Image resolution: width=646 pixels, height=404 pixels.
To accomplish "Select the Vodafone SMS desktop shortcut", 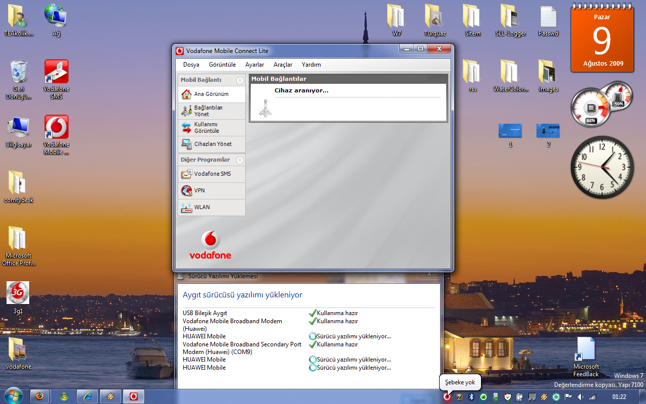I will 56,80.
